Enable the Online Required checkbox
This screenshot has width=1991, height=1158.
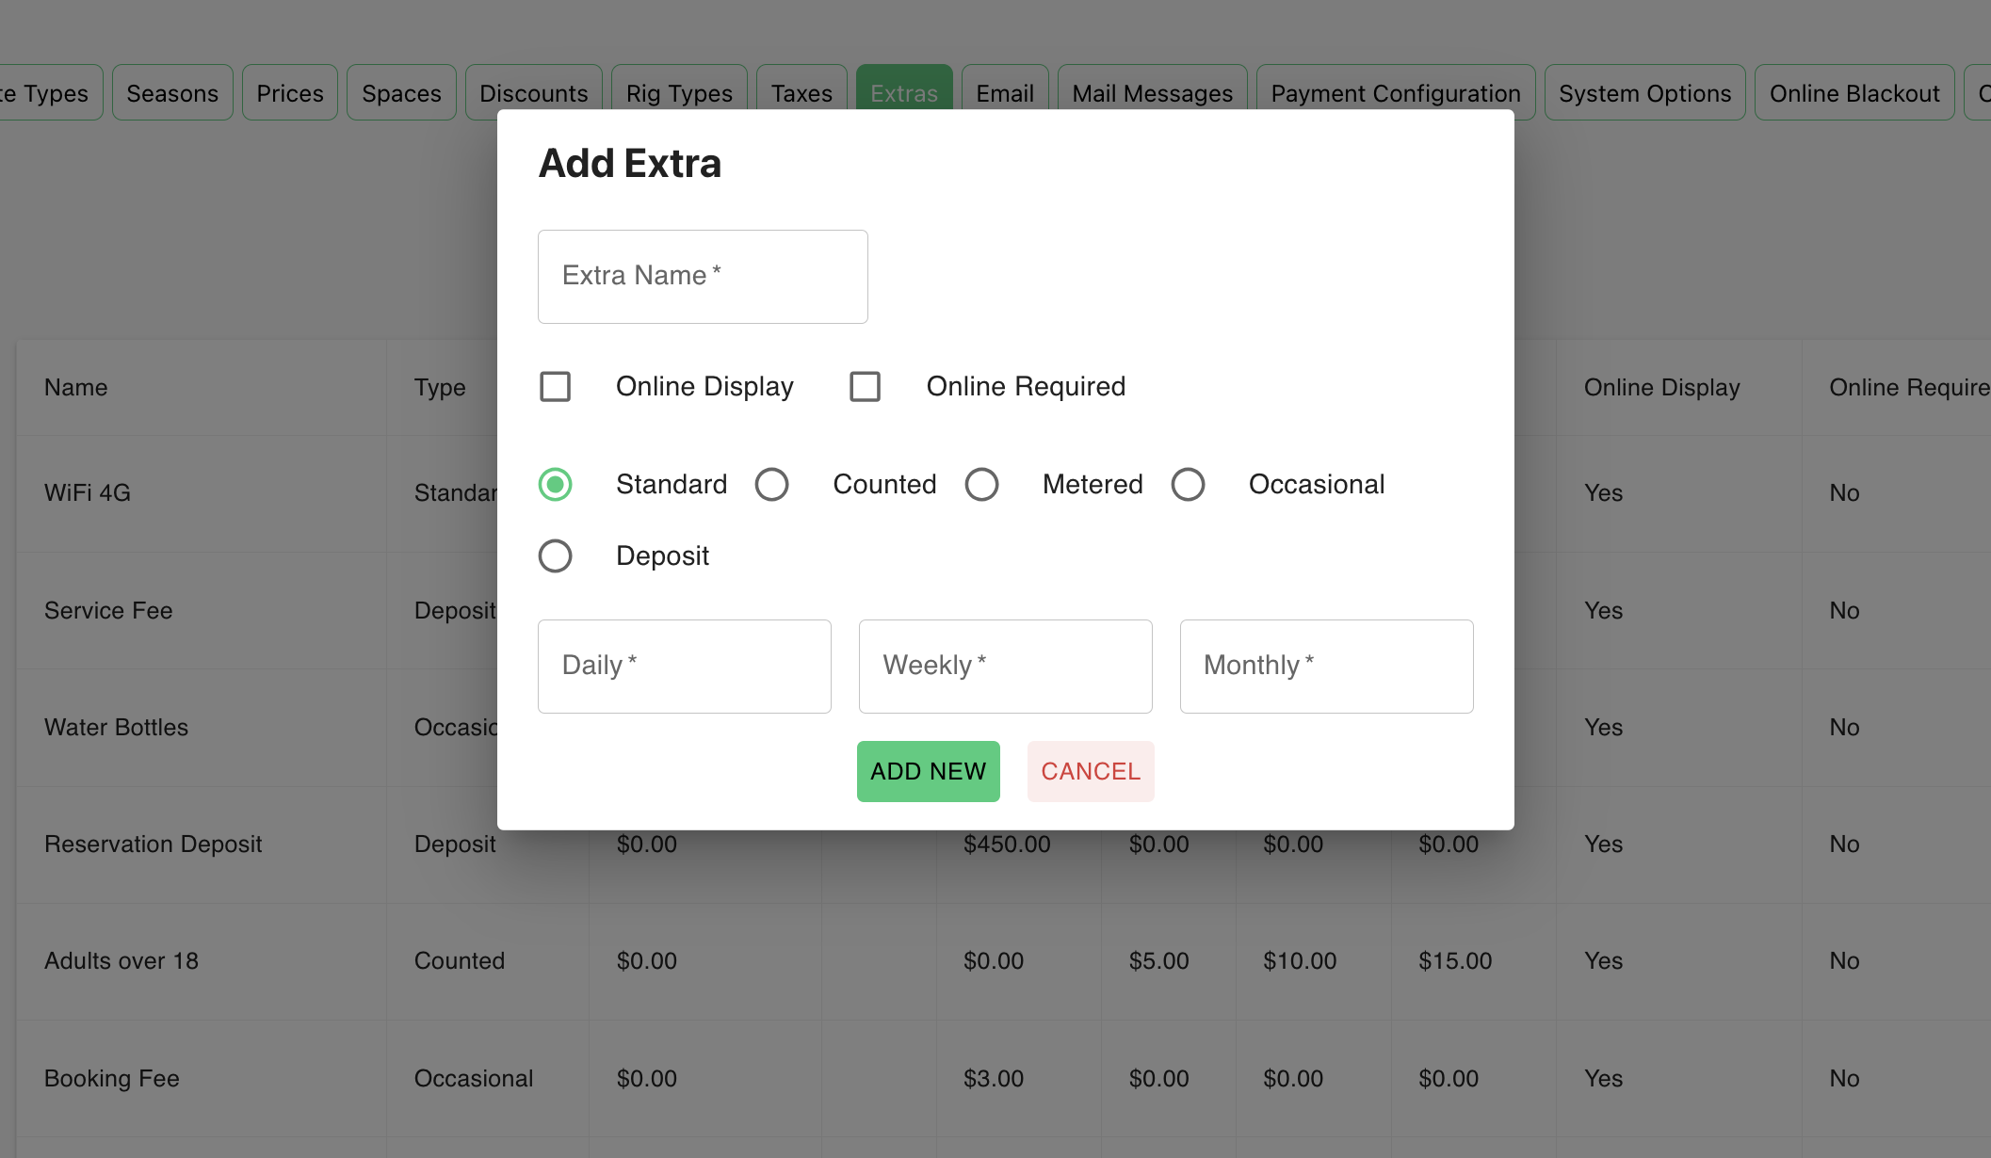[x=865, y=386]
